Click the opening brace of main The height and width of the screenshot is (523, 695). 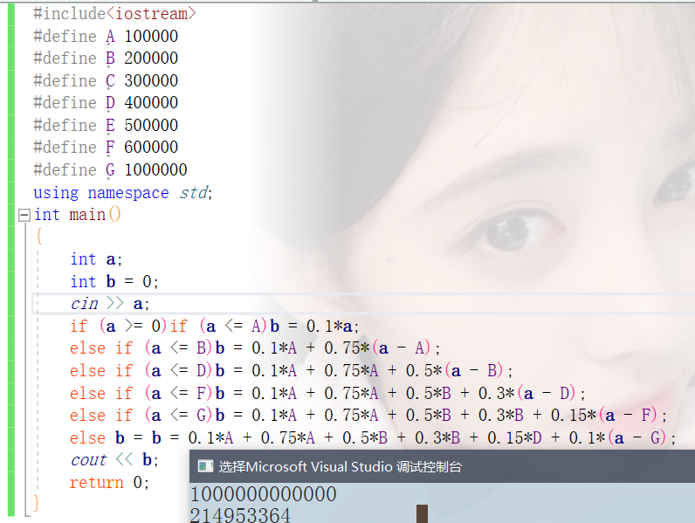point(38,237)
